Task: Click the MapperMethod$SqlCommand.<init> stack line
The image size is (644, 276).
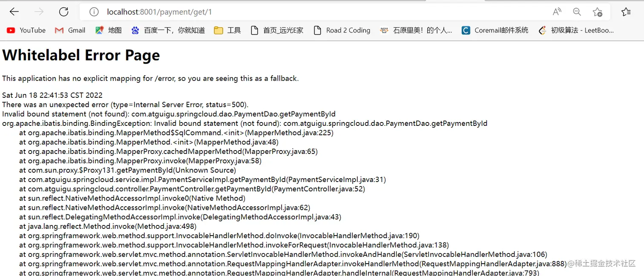Action: (176, 133)
